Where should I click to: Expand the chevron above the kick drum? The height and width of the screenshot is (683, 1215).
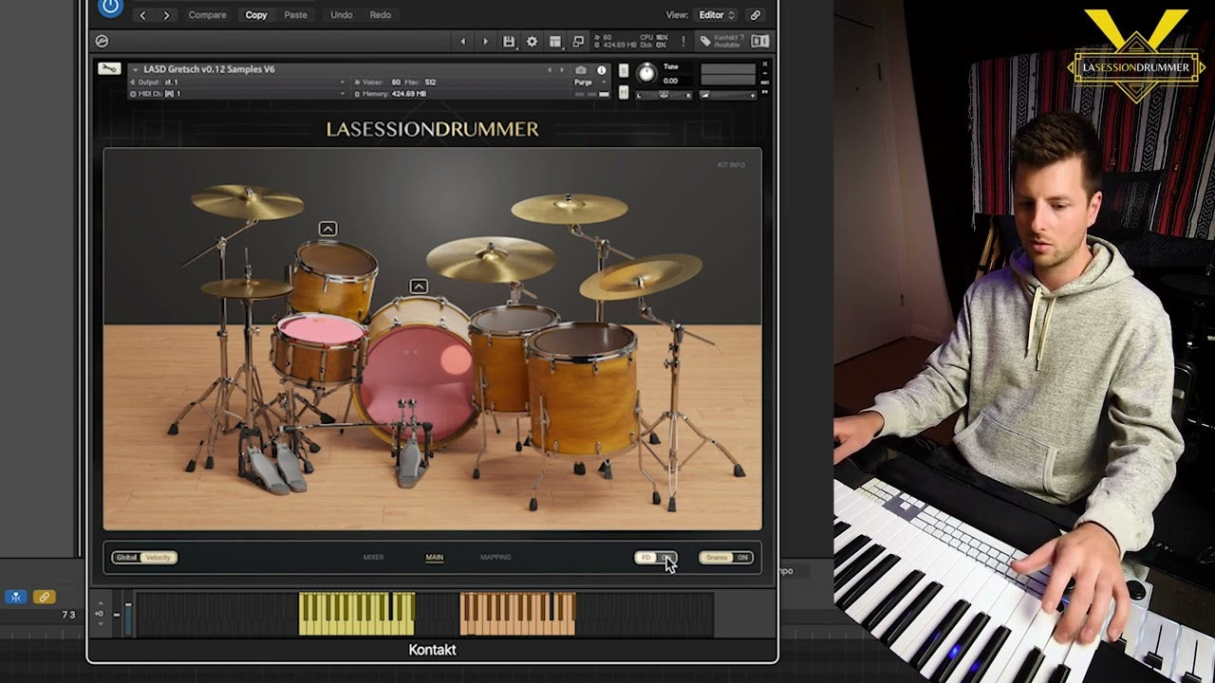(x=419, y=286)
